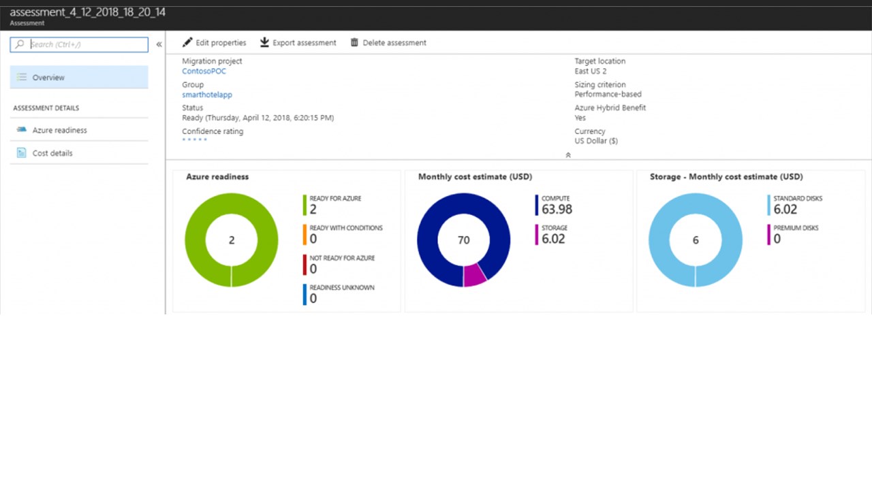Click the Target location value East US 2
The height and width of the screenshot is (490, 872).
591,71
